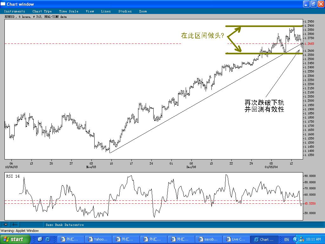The height and width of the screenshot is (244, 325).
Task: Click the red 45.5350 RSI value label
Action: [310, 204]
